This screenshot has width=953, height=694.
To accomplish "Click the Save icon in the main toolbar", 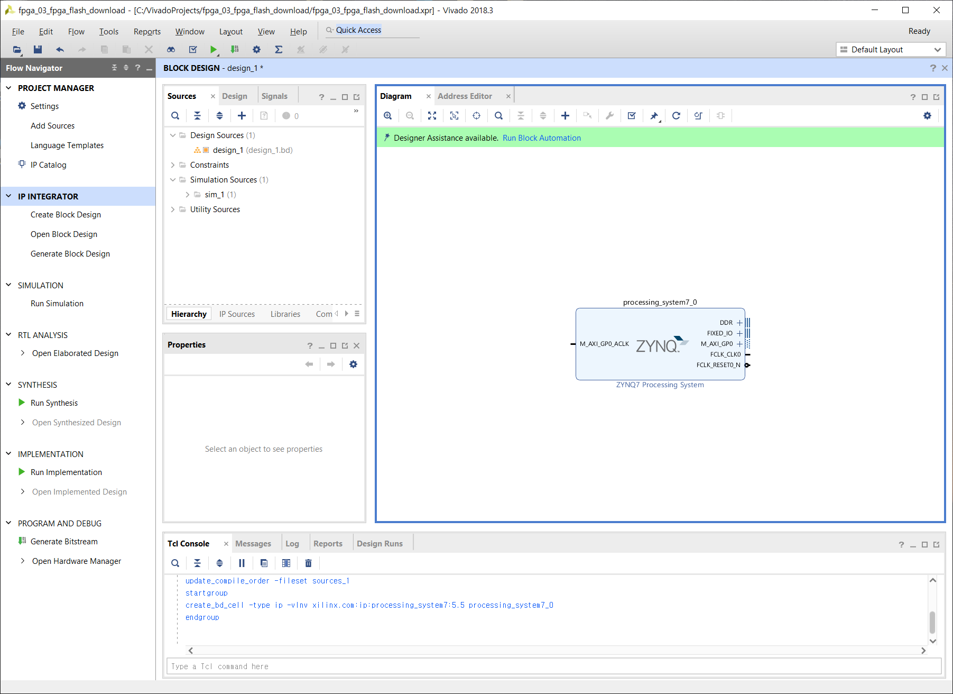I will point(38,49).
